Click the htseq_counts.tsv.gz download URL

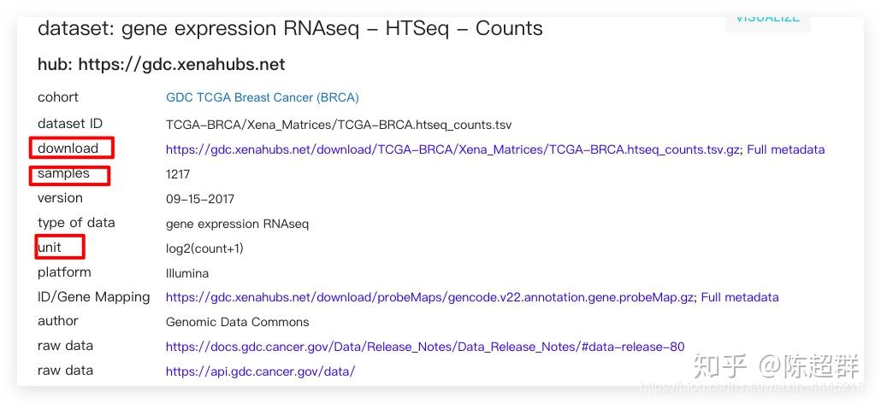pos(453,149)
